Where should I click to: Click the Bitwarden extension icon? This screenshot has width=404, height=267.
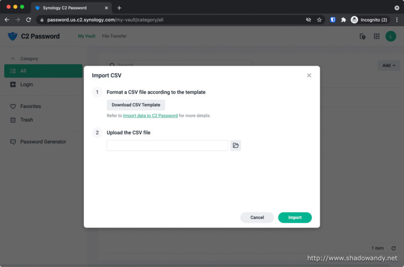click(333, 20)
